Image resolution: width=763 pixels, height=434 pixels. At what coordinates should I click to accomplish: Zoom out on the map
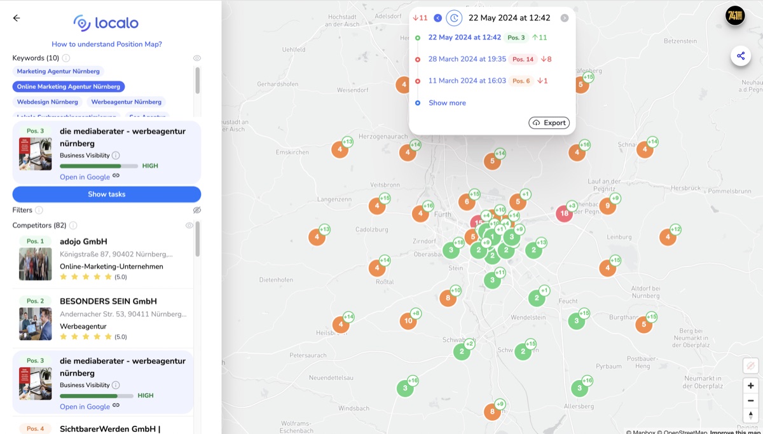(x=751, y=400)
